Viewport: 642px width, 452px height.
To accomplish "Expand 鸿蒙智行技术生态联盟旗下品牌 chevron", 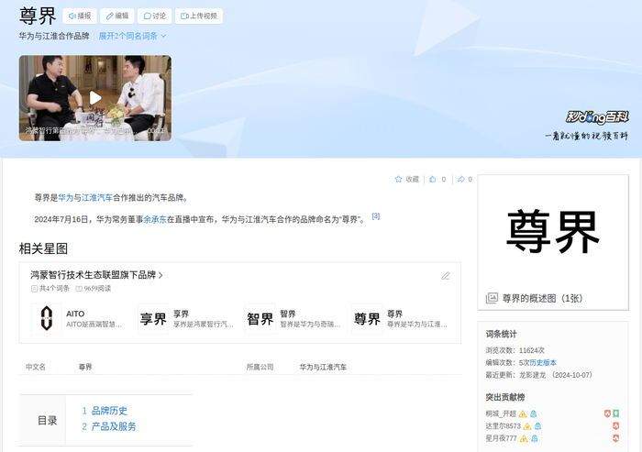I will (x=160, y=275).
